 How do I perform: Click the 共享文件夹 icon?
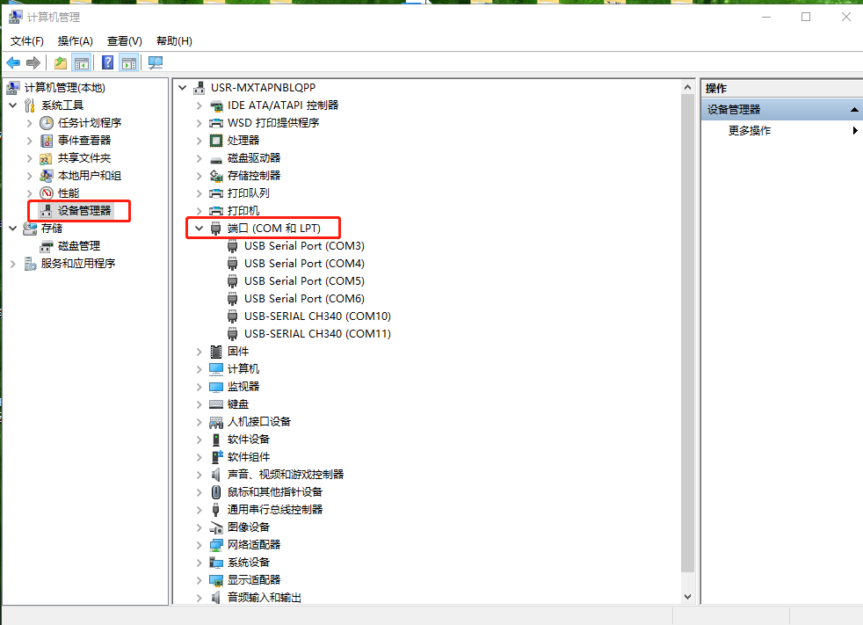[x=47, y=158]
